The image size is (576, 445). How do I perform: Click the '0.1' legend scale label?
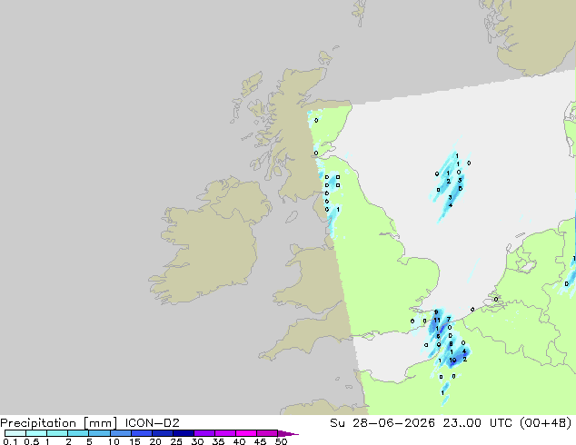[x=10, y=441]
